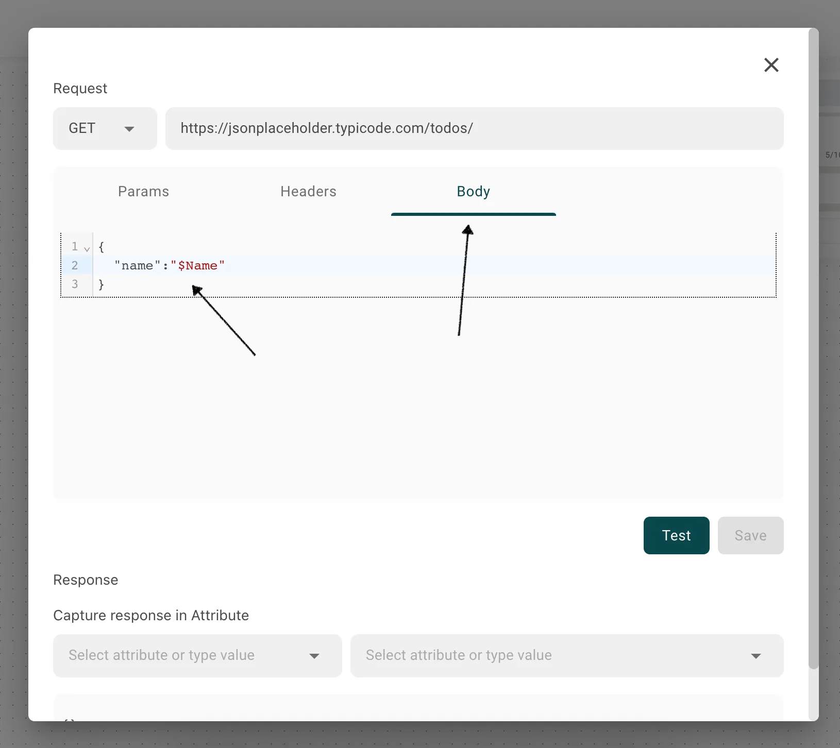Switch to the Params tab
The width and height of the screenshot is (840, 748).
[x=143, y=192]
